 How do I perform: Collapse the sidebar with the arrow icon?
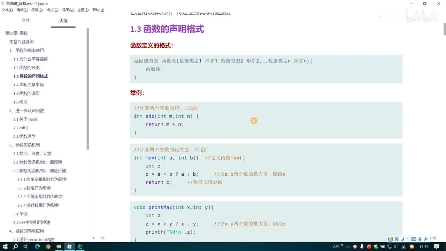[93, 238]
